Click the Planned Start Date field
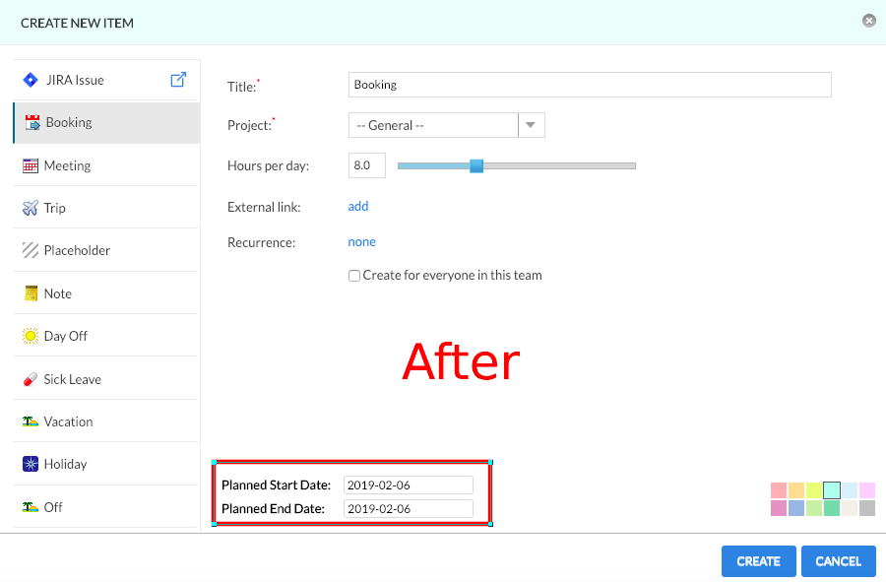The image size is (886, 582). pyautogui.click(x=408, y=485)
